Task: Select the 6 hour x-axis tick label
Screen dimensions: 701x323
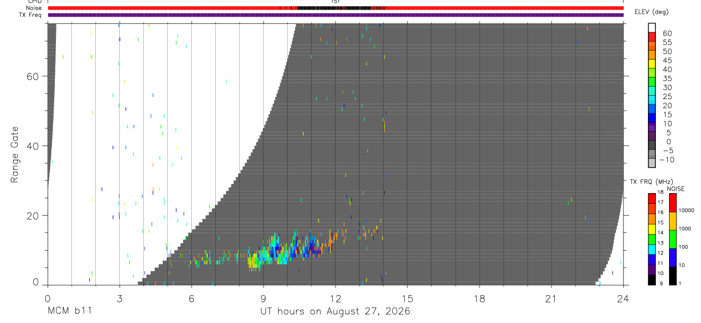Action: [x=192, y=299]
